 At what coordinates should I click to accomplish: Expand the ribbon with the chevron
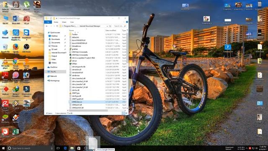[124, 22]
